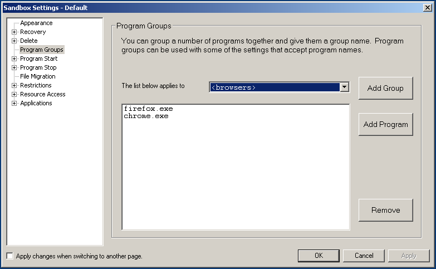Screen dimensions: 436x269
Task: Open the File Migration page
Action: click(x=37, y=76)
